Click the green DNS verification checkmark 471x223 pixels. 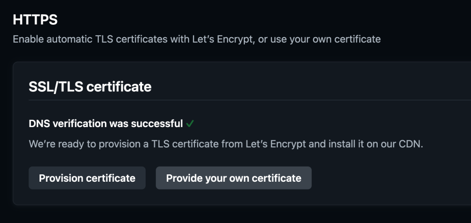pos(190,123)
